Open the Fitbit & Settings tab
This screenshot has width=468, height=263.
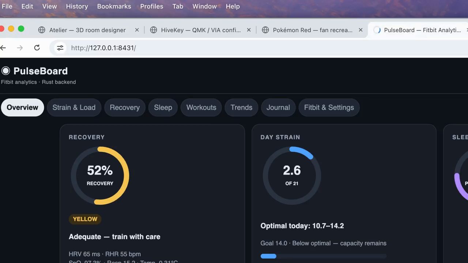(329, 107)
